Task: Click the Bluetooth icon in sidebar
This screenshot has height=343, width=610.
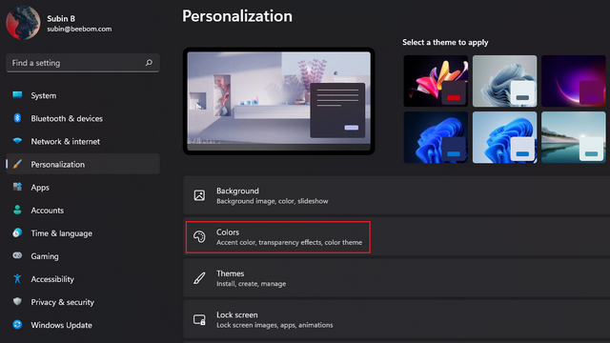Action: pyautogui.click(x=17, y=118)
